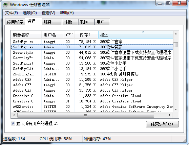
Task: Select SecurityPr row using 94,068 K
Action: click(x=92, y=58)
